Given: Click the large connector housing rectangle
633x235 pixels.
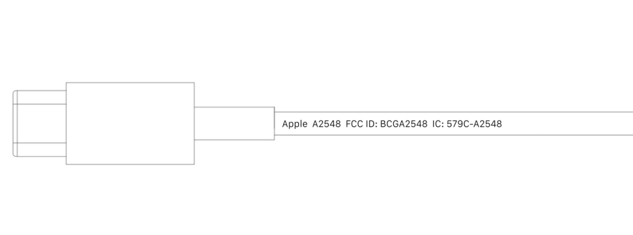Looking at the screenshot, I should pyautogui.click(x=130, y=123).
